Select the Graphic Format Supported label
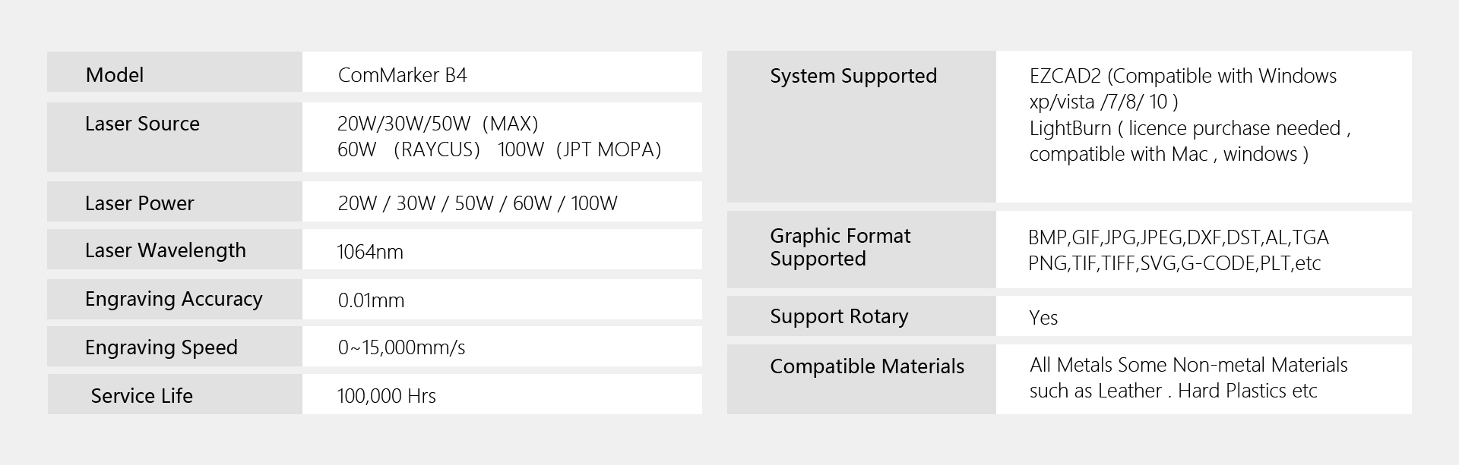The width and height of the screenshot is (1459, 465). tap(840, 247)
